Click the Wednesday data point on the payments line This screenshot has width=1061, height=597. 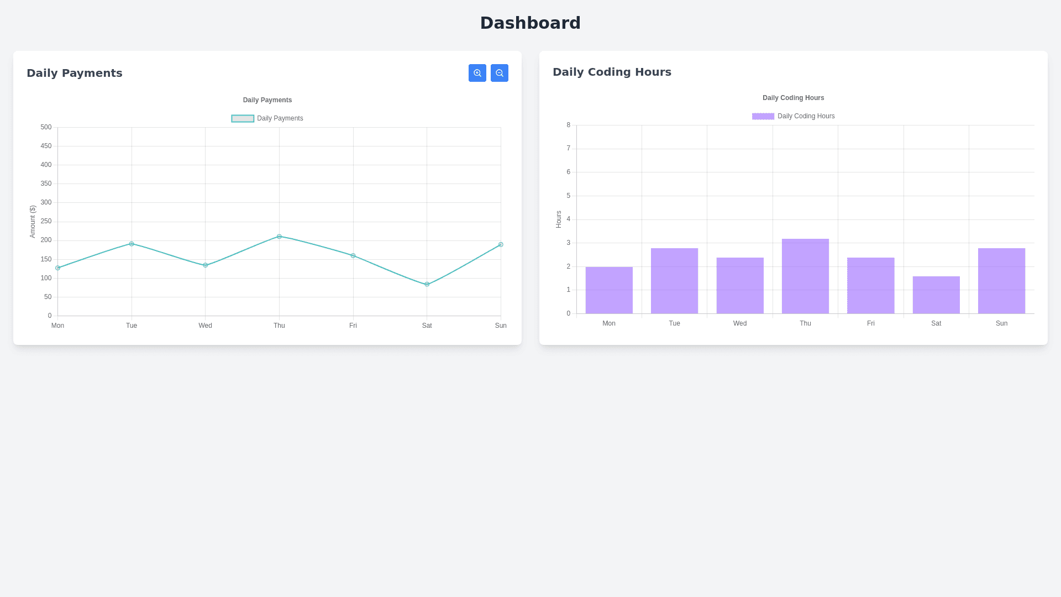tap(205, 265)
